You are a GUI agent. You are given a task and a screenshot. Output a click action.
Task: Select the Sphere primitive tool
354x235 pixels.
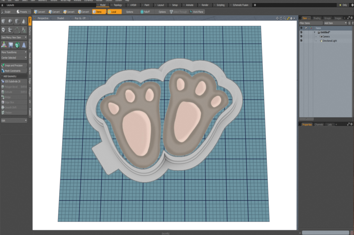(x=10, y=21)
